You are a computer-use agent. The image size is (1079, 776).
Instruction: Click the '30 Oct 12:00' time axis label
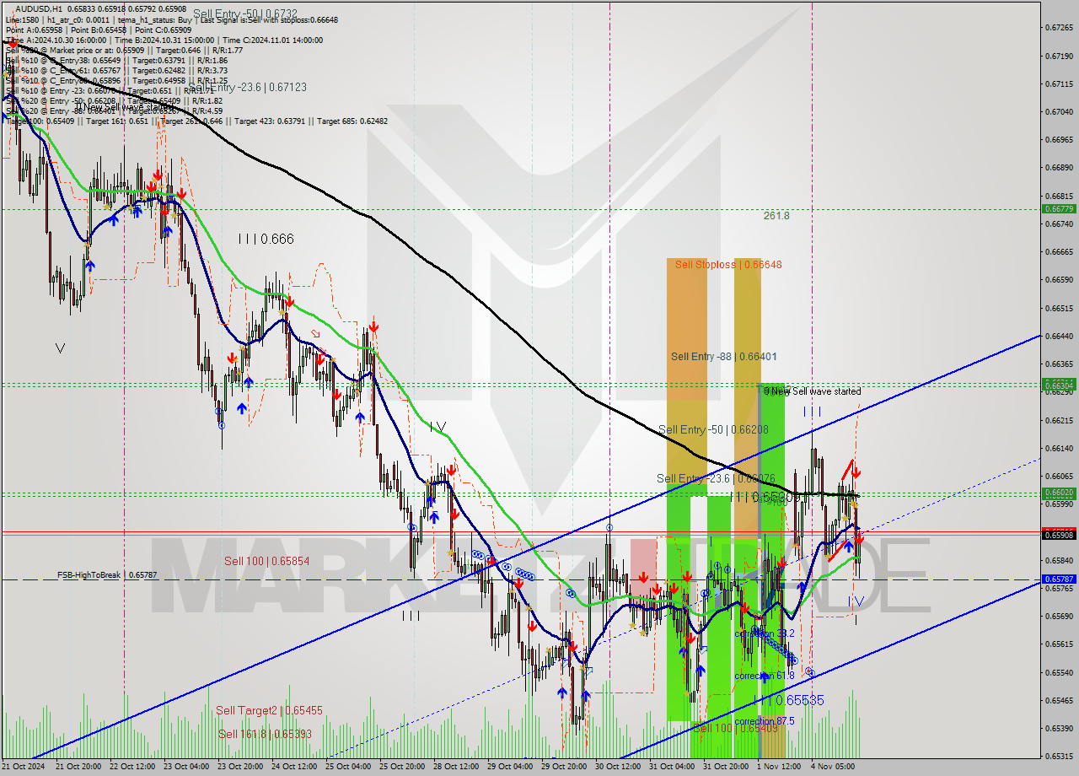point(618,767)
